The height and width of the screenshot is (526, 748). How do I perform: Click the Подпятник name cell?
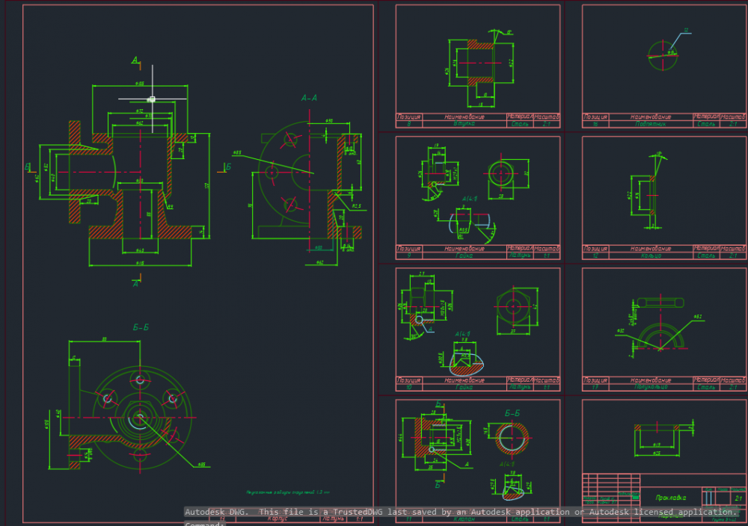(650, 124)
